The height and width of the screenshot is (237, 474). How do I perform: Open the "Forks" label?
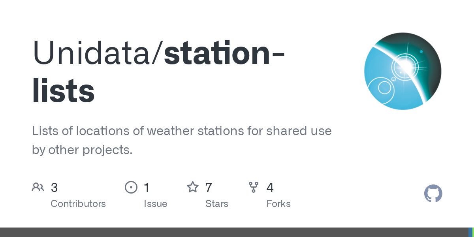pyautogui.click(x=278, y=204)
